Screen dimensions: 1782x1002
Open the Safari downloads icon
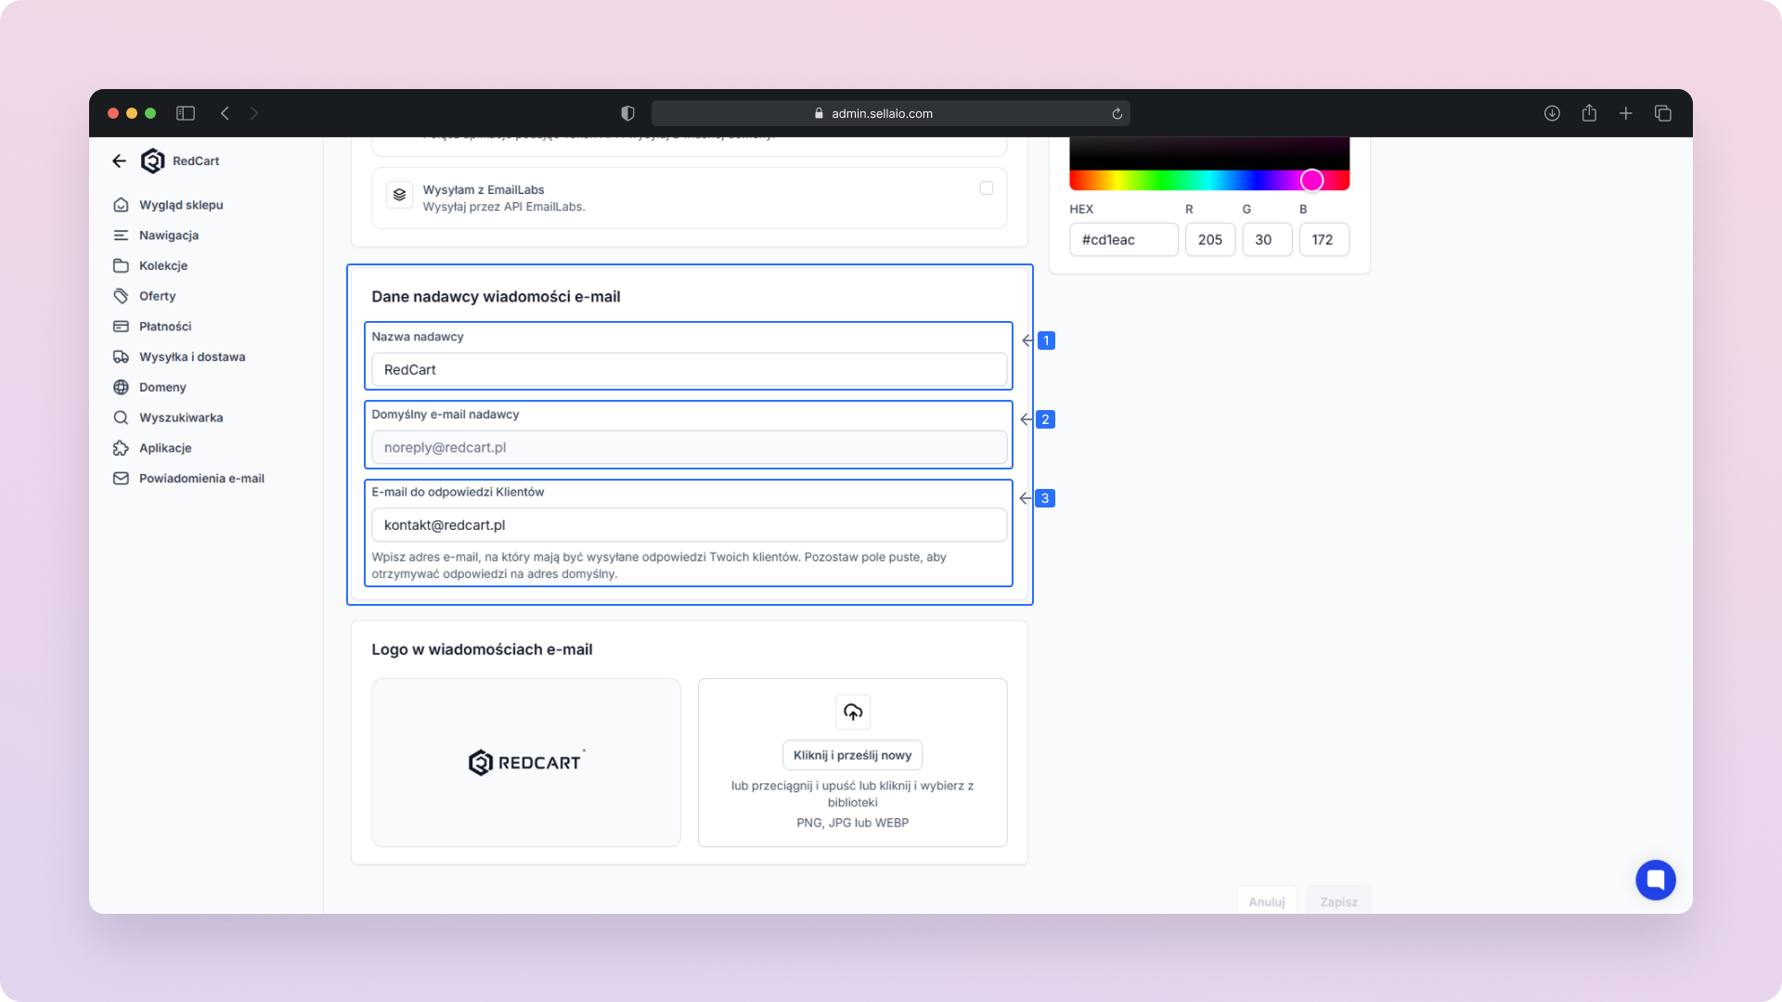1552,113
